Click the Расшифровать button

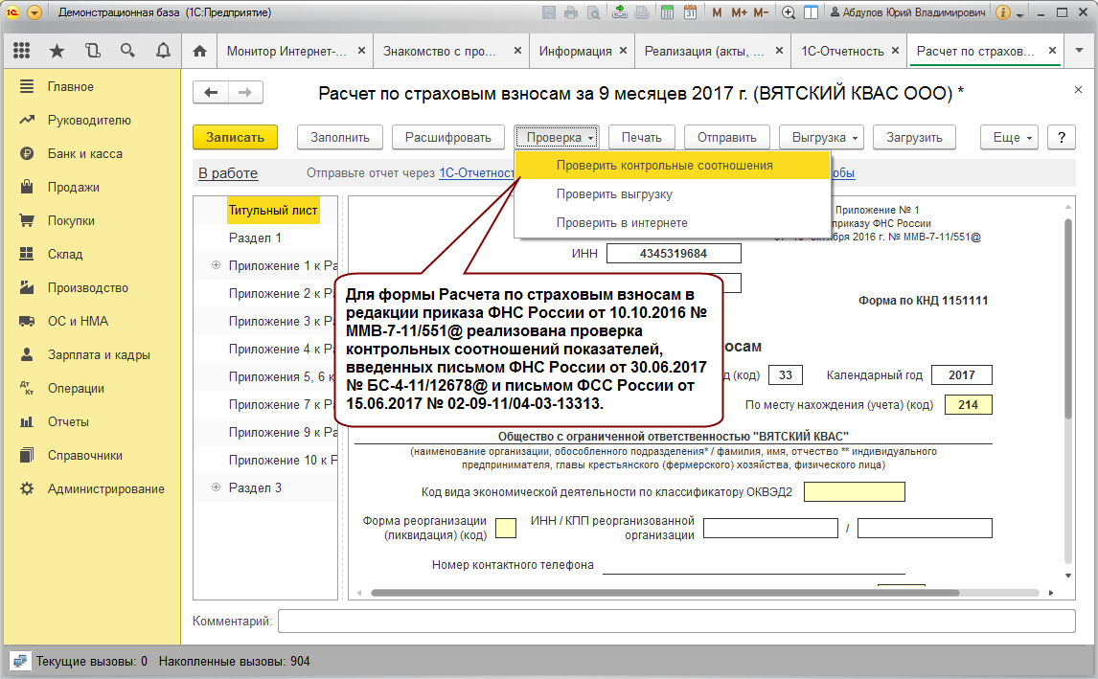click(x=448, y=137)
